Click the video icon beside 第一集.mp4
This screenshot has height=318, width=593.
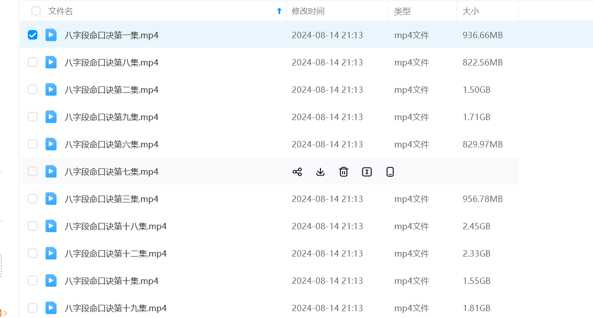tap(51, 35)
